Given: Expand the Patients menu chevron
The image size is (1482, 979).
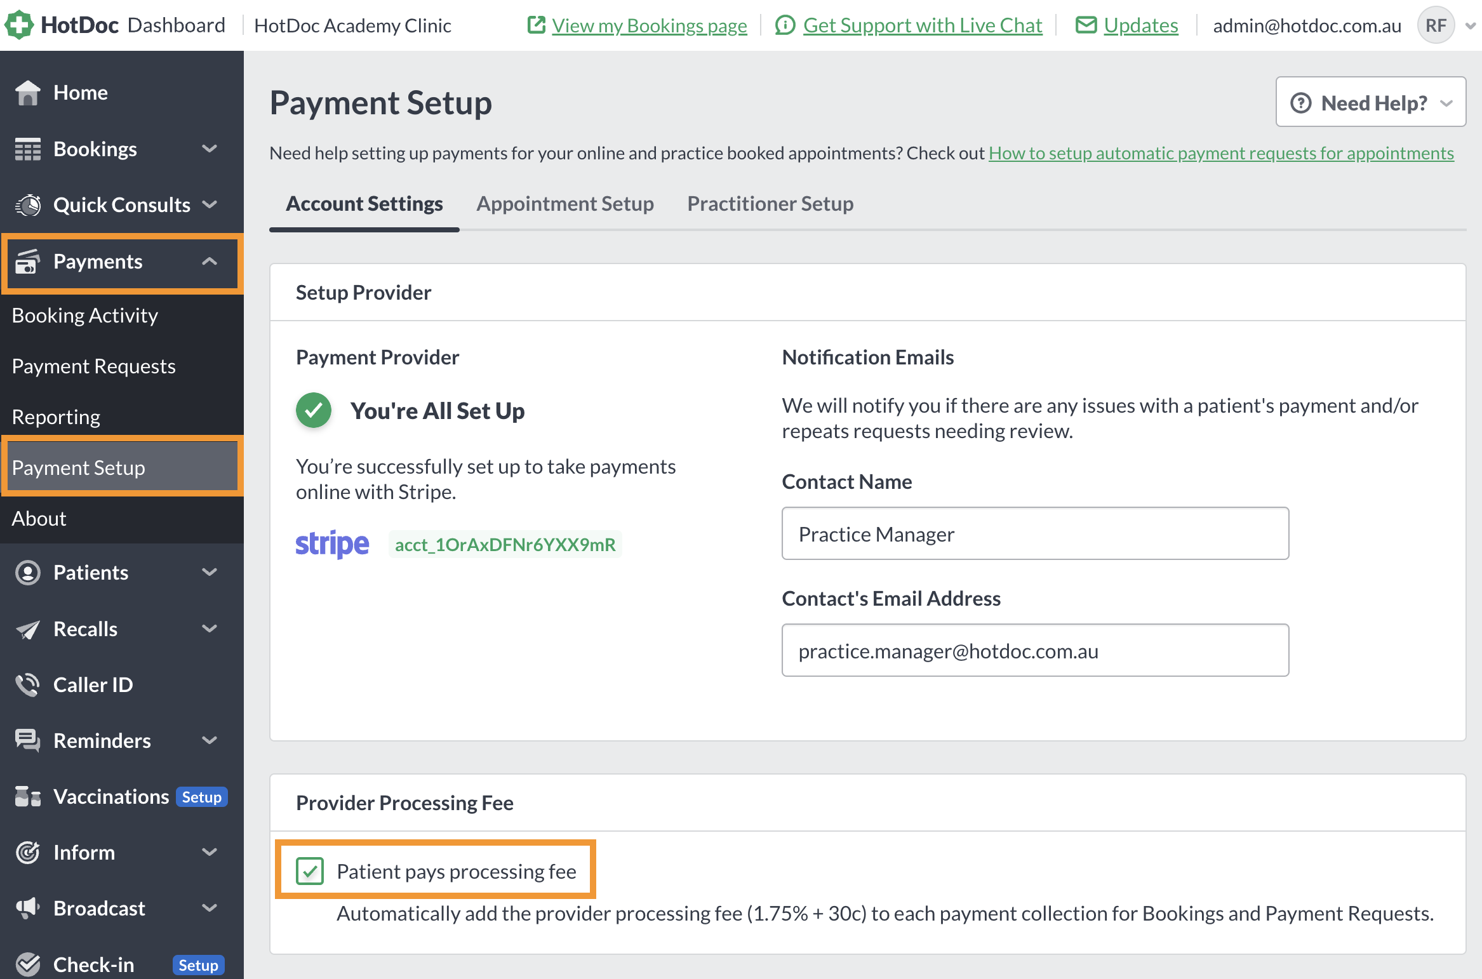Looking at the screenshot, I should [x=210, y=573].
